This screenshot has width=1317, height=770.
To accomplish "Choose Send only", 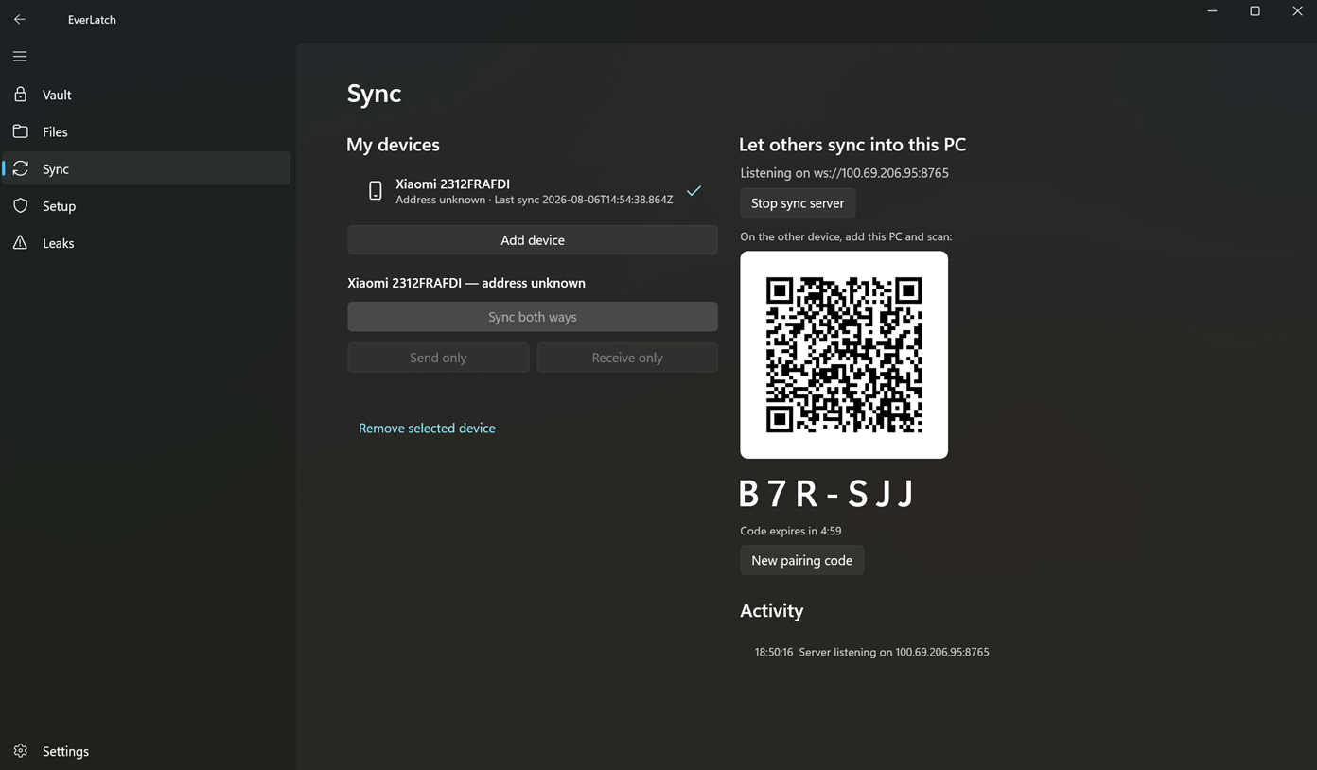I will click(x=438, y=358).
